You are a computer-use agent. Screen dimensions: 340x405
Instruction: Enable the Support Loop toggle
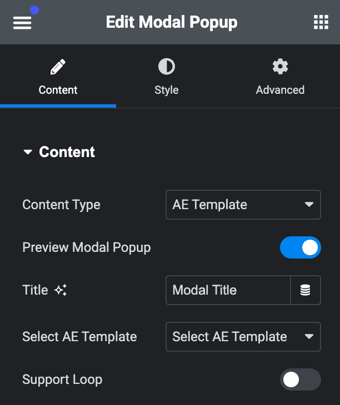pyautogui.click(x=300, y=379)
